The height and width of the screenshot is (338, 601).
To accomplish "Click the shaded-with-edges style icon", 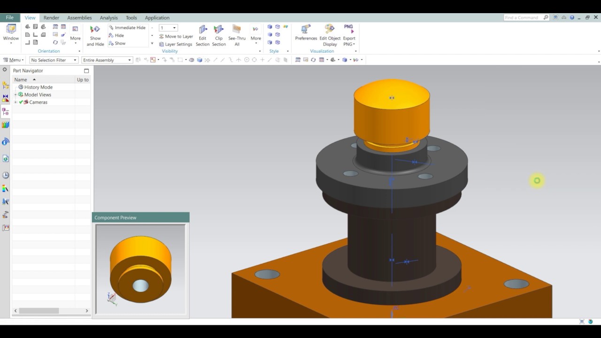I will pyautogui.click(x=270, y=27).
